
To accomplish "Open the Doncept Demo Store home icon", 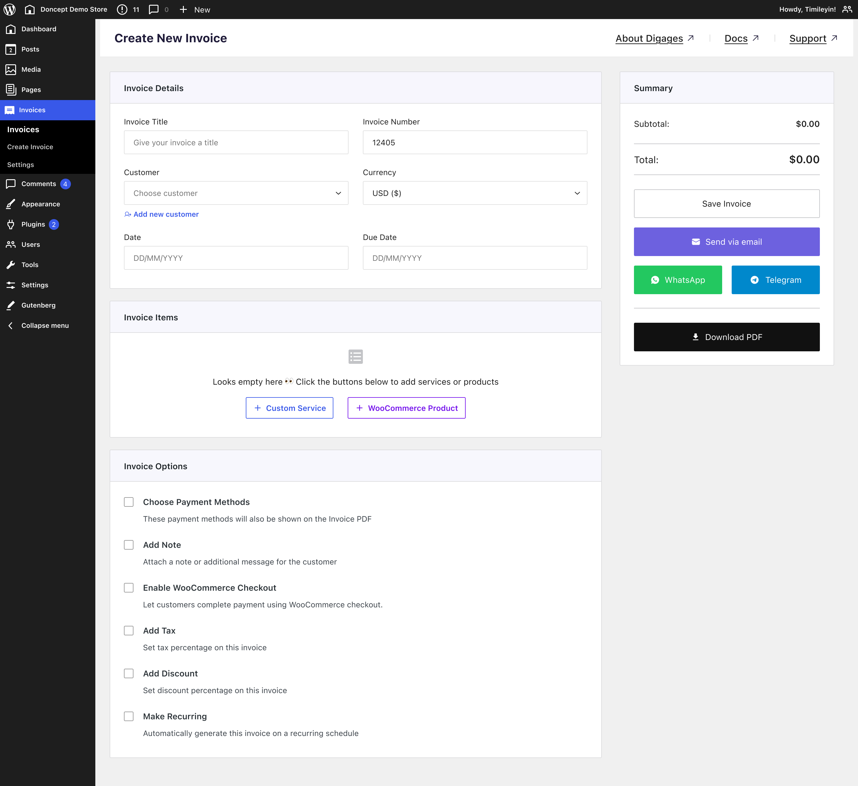I will pos(29,9).
